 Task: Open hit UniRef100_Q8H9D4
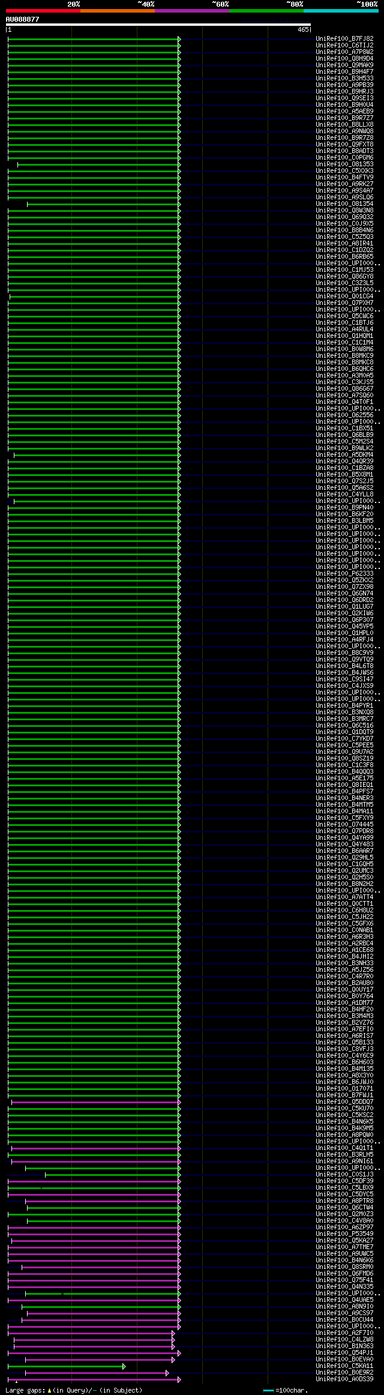click(x=344, y=59)
